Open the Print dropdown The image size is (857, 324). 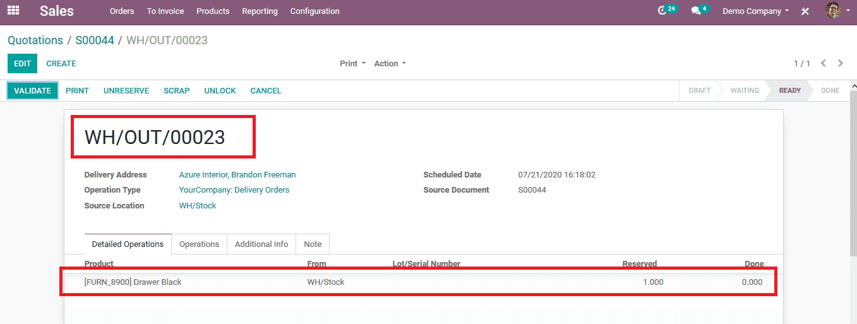click(352, 64)
